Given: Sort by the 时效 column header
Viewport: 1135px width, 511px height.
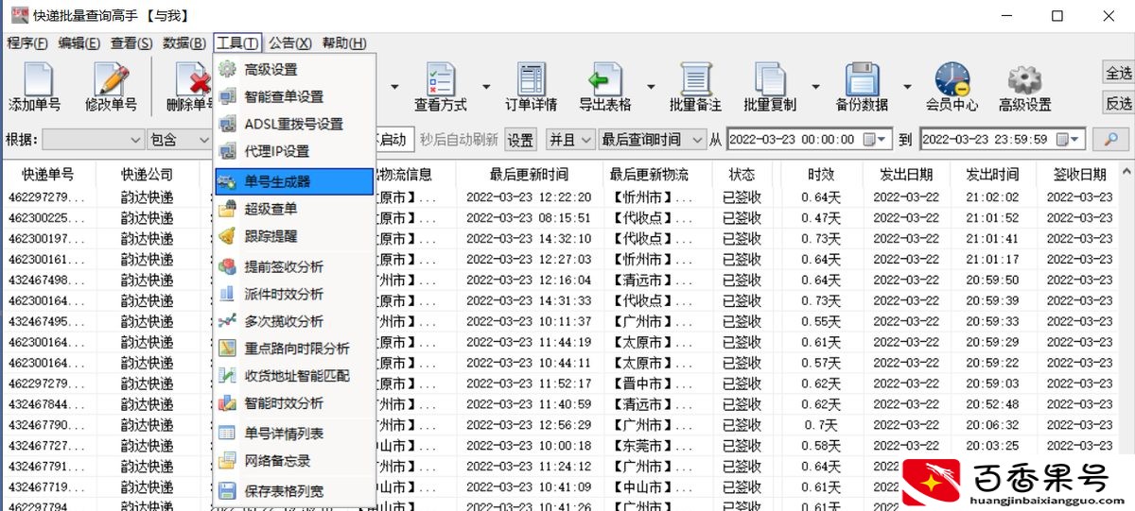Looking at the screenshot, I should click(821, 174).
